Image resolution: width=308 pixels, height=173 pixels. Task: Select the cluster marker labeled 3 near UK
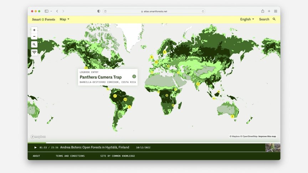point(152,57)
